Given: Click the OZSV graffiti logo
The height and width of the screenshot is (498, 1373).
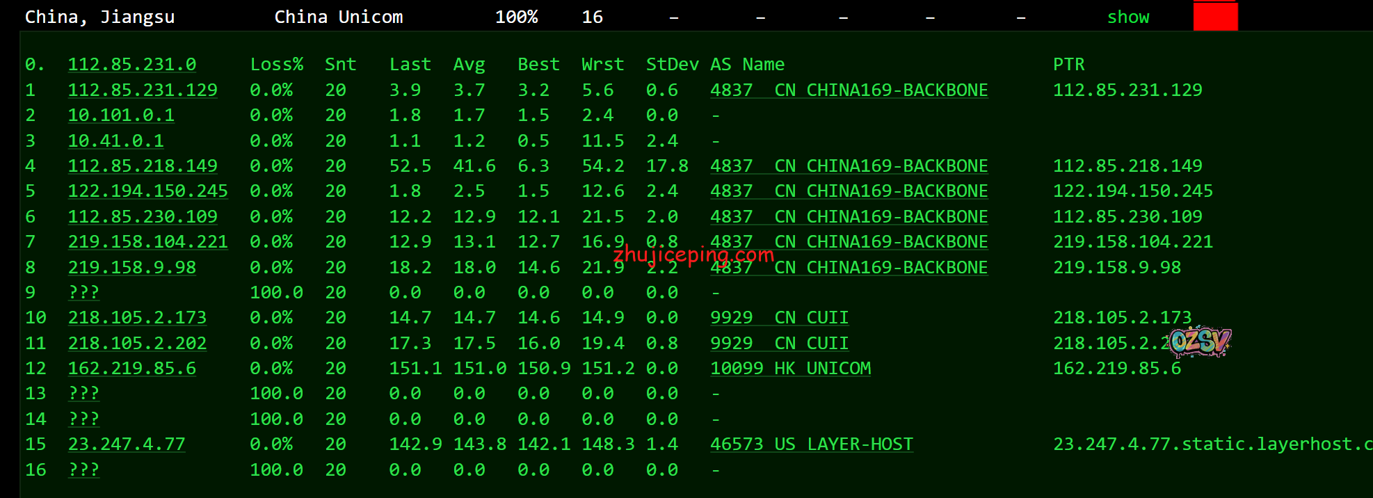Looking at the screenshot, I should coord(1200,342).
